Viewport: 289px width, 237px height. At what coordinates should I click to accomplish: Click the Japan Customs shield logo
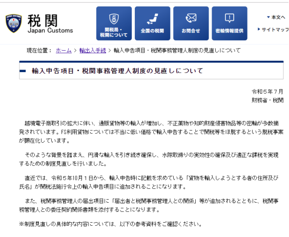pyautogui.click(x=13, y=24)
